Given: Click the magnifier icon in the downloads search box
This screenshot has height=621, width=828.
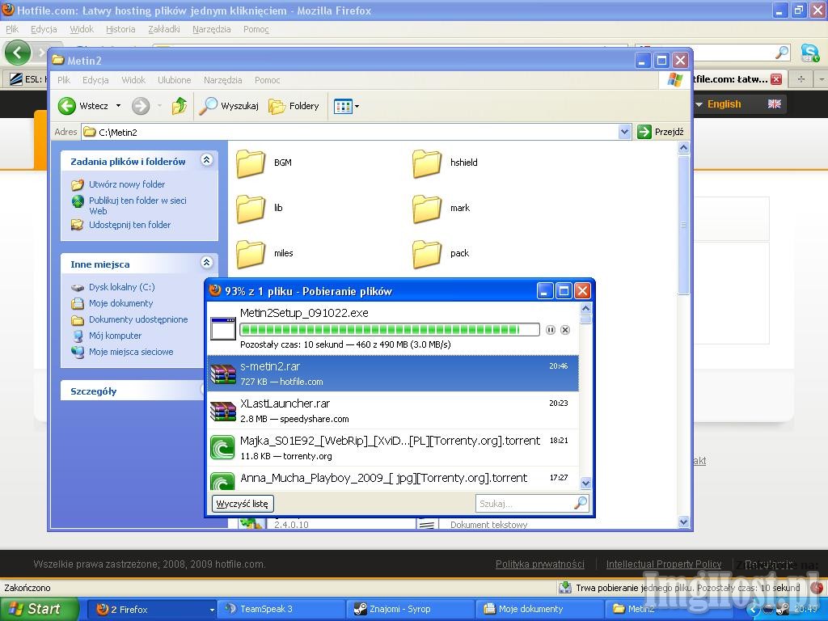Looking at the screenshot, I should coord(581,503).
